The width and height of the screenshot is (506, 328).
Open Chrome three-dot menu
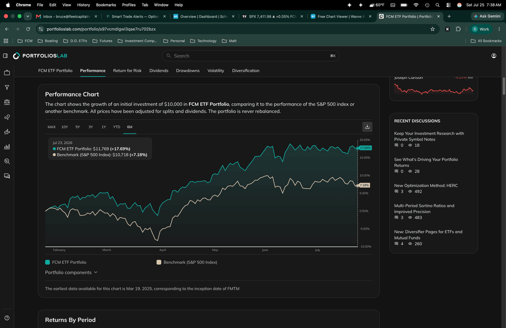499,29
